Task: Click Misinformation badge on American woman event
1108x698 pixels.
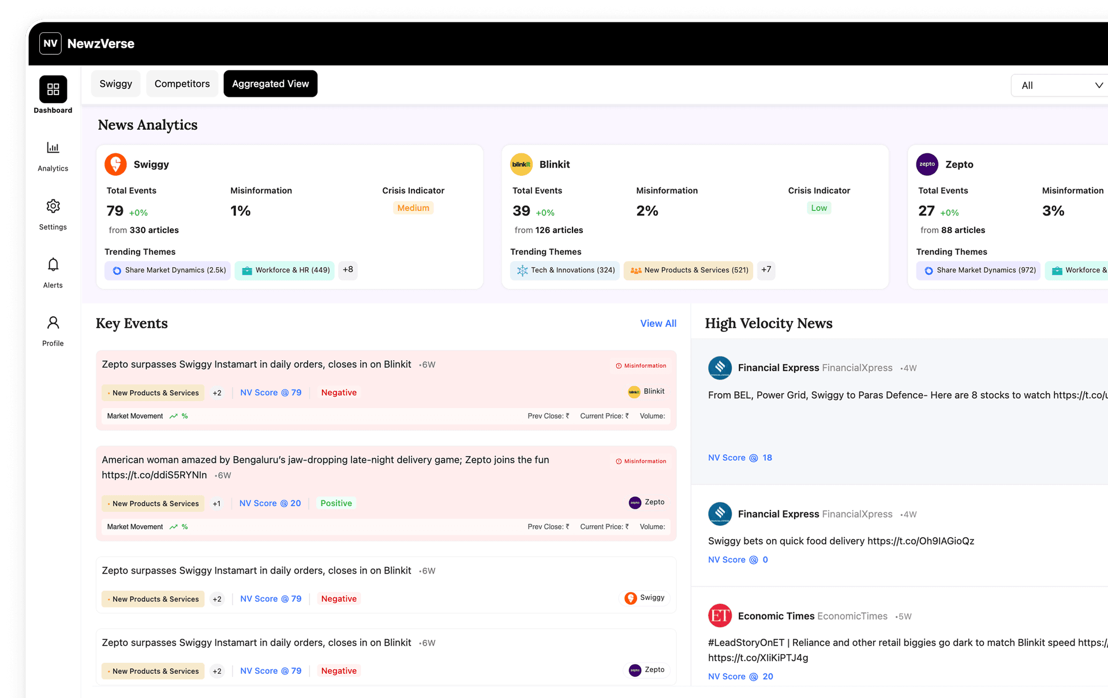Action: coord(641,462)
